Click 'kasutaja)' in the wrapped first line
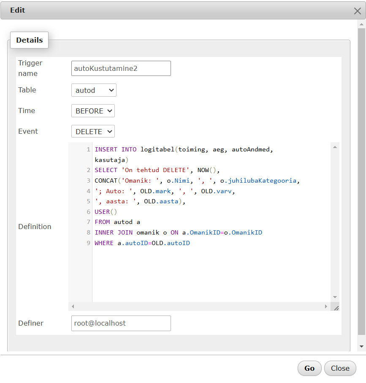The height and width of the screenshot is (383, 366). (x=111, y=160)
